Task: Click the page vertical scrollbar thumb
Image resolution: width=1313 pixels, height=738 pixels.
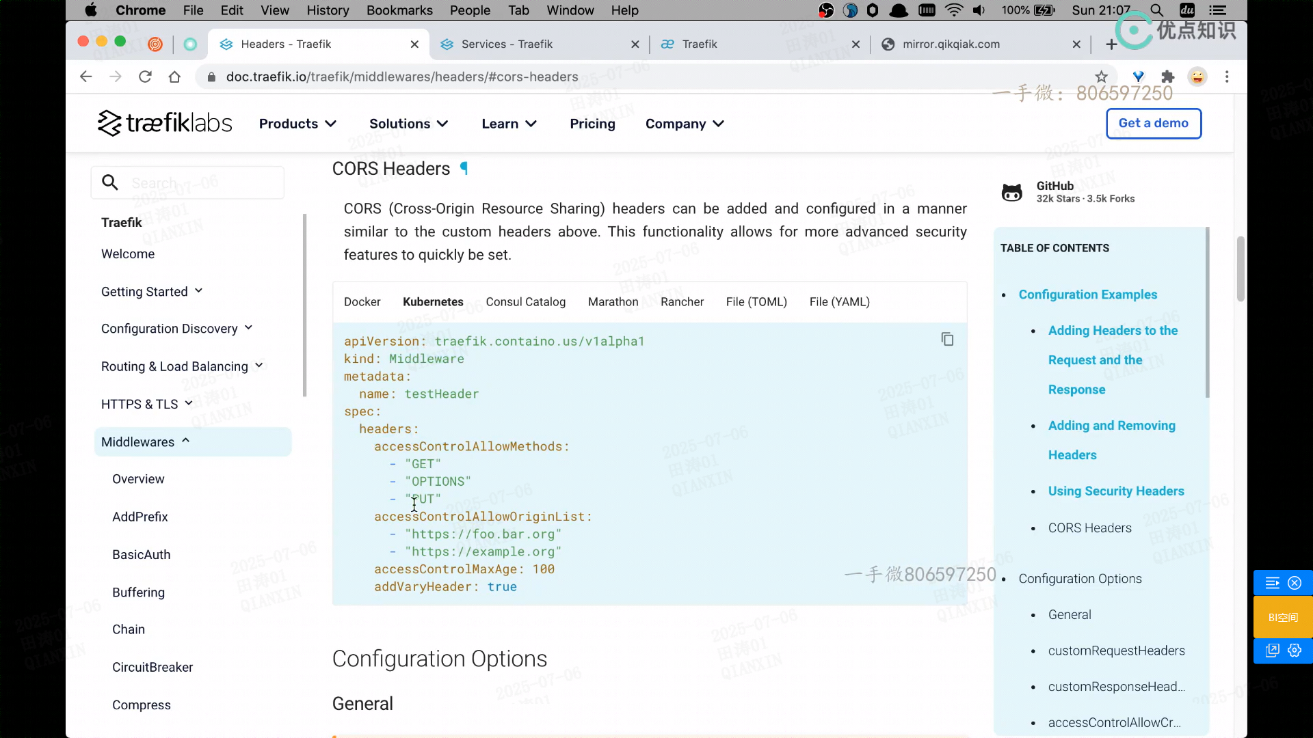Action: tap(1240, 269)
